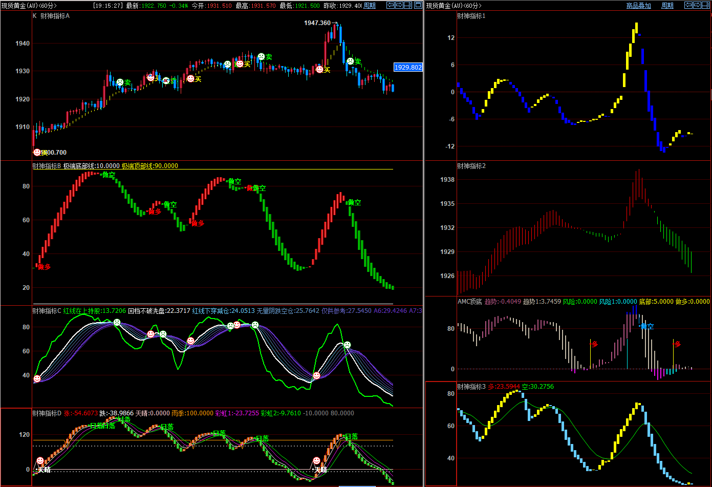
Task: Maximize the left chart panel with square icon
Action: pos(418,5)
